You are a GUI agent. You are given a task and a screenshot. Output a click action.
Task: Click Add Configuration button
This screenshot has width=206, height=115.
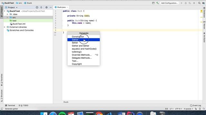(169, 3)
